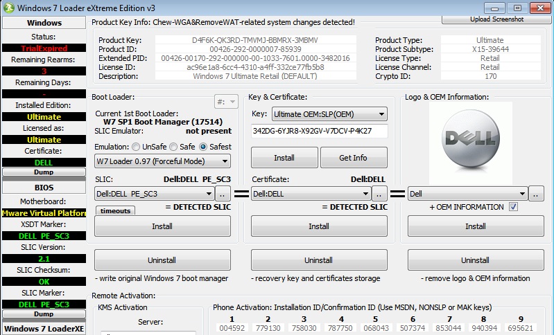Select the UnSafe emulation radio button
Image resolution: width=554 pixels, height=335 pixels.
tap(136, 147)
